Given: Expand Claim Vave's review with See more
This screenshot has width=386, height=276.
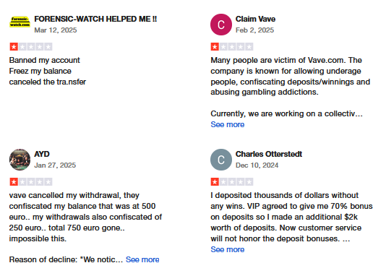Looking at the screenshot, I should click(228, 124).
